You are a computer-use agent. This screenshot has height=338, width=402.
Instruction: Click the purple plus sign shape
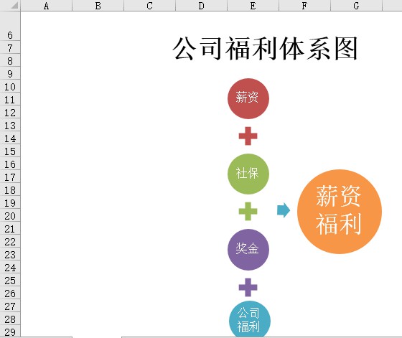[248, 287]
